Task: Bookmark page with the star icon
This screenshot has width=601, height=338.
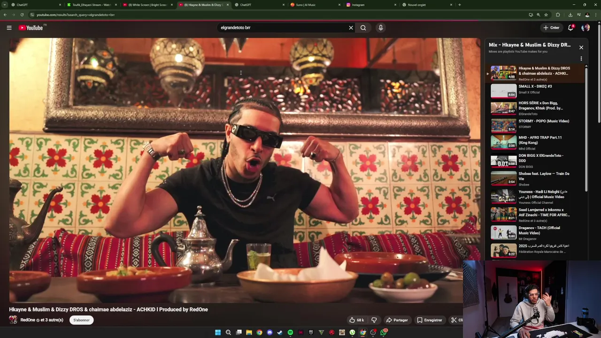Action: pos(546,15)
